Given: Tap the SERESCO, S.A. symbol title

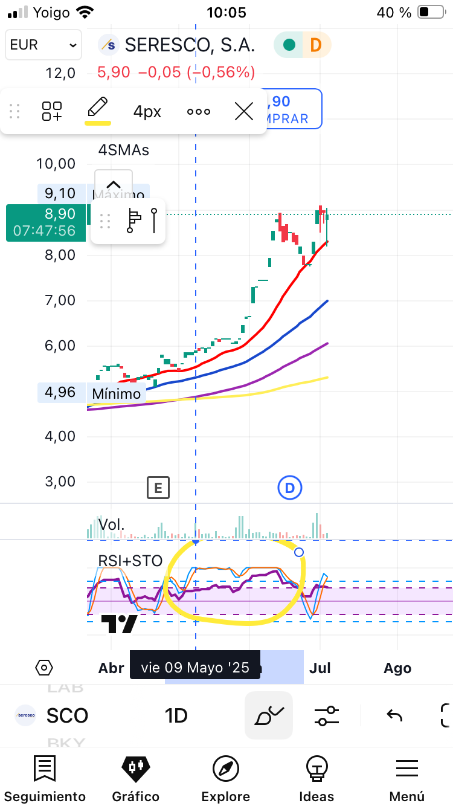Looking at the screenshot, I should (x=190, y=45).
